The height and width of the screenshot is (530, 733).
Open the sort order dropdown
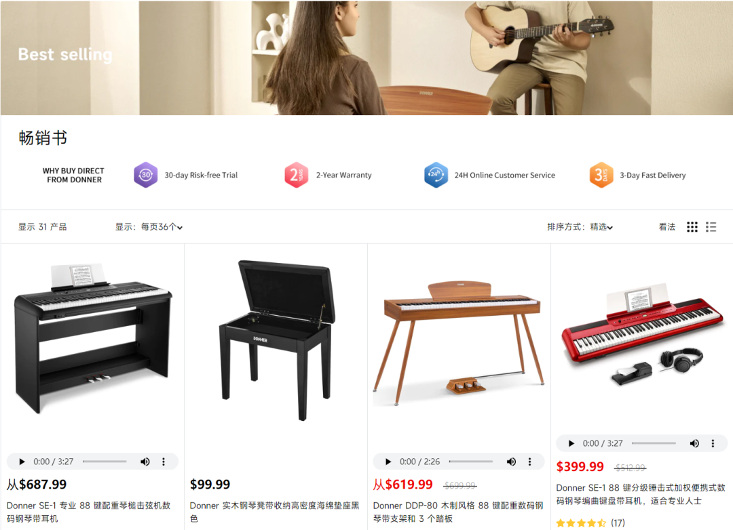point(601,227)
